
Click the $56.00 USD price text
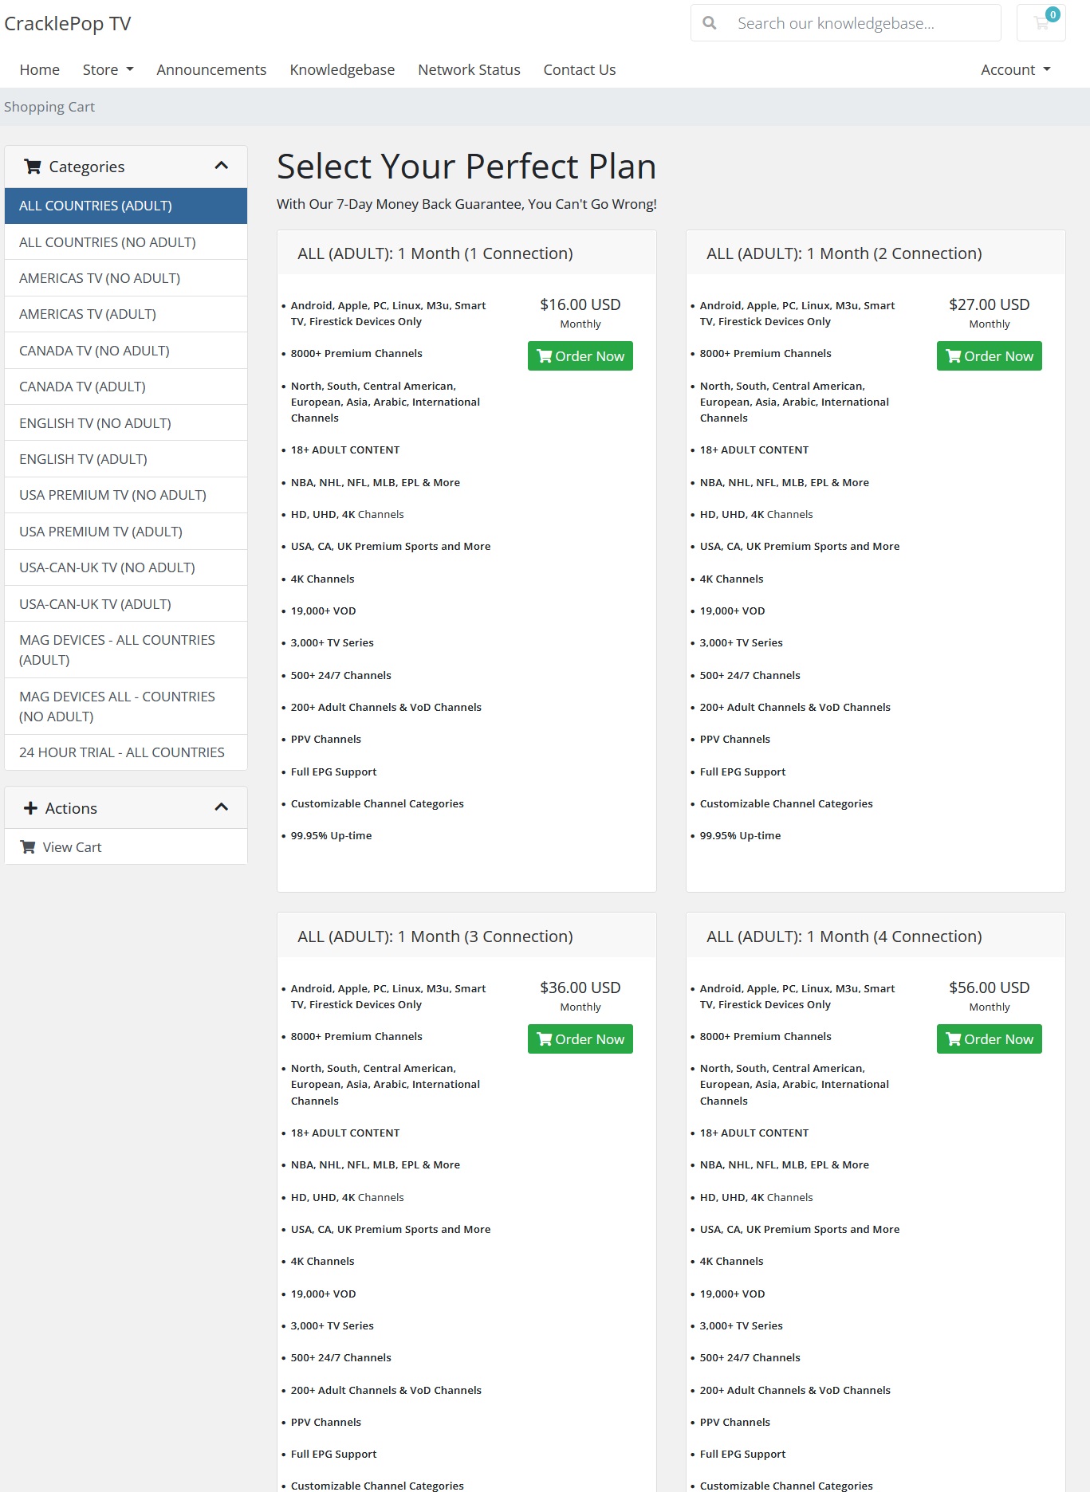[x=990, y=987]
